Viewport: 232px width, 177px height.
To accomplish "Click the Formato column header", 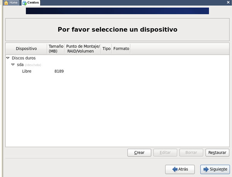I will coord(121,49).
